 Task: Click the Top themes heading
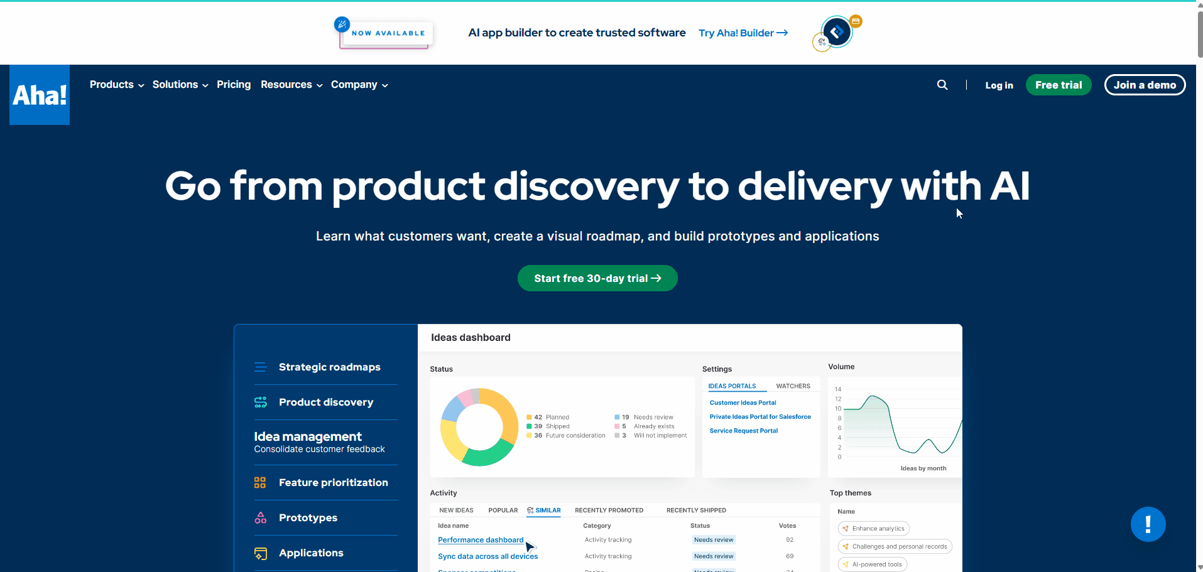850,494
